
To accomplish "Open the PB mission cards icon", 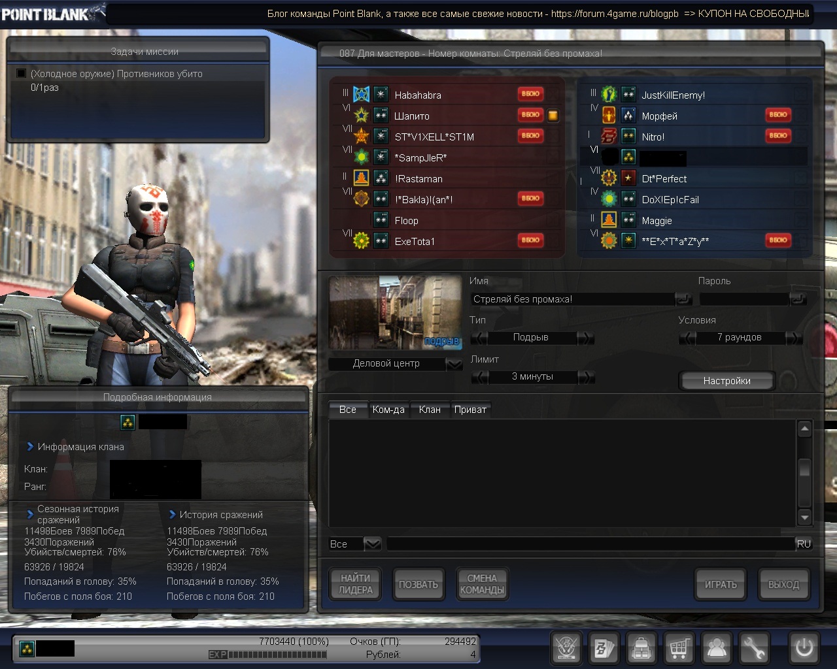I will pos(604,648).
